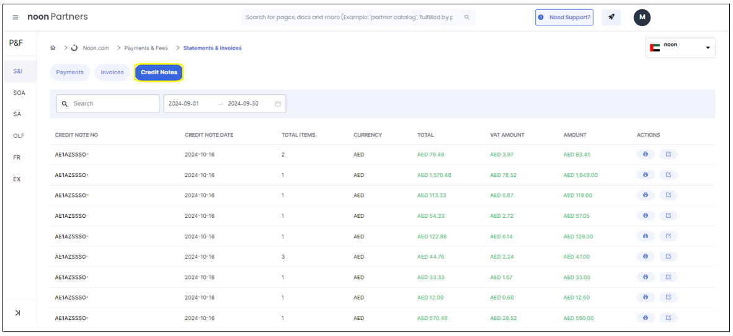This screenshot has height=336, width=733.
Task: Click the VAT amount AED 6.14
Action: pyautogui.click(x=502, y=236)
